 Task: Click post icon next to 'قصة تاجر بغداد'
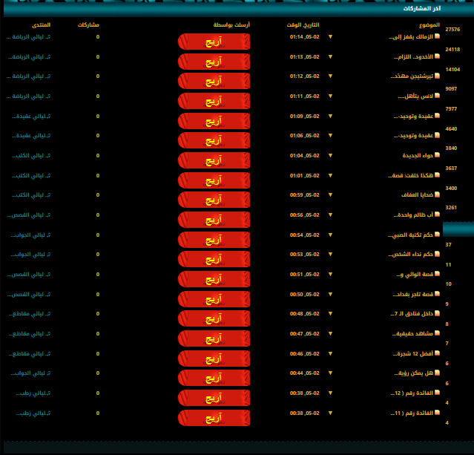point(437,294)
